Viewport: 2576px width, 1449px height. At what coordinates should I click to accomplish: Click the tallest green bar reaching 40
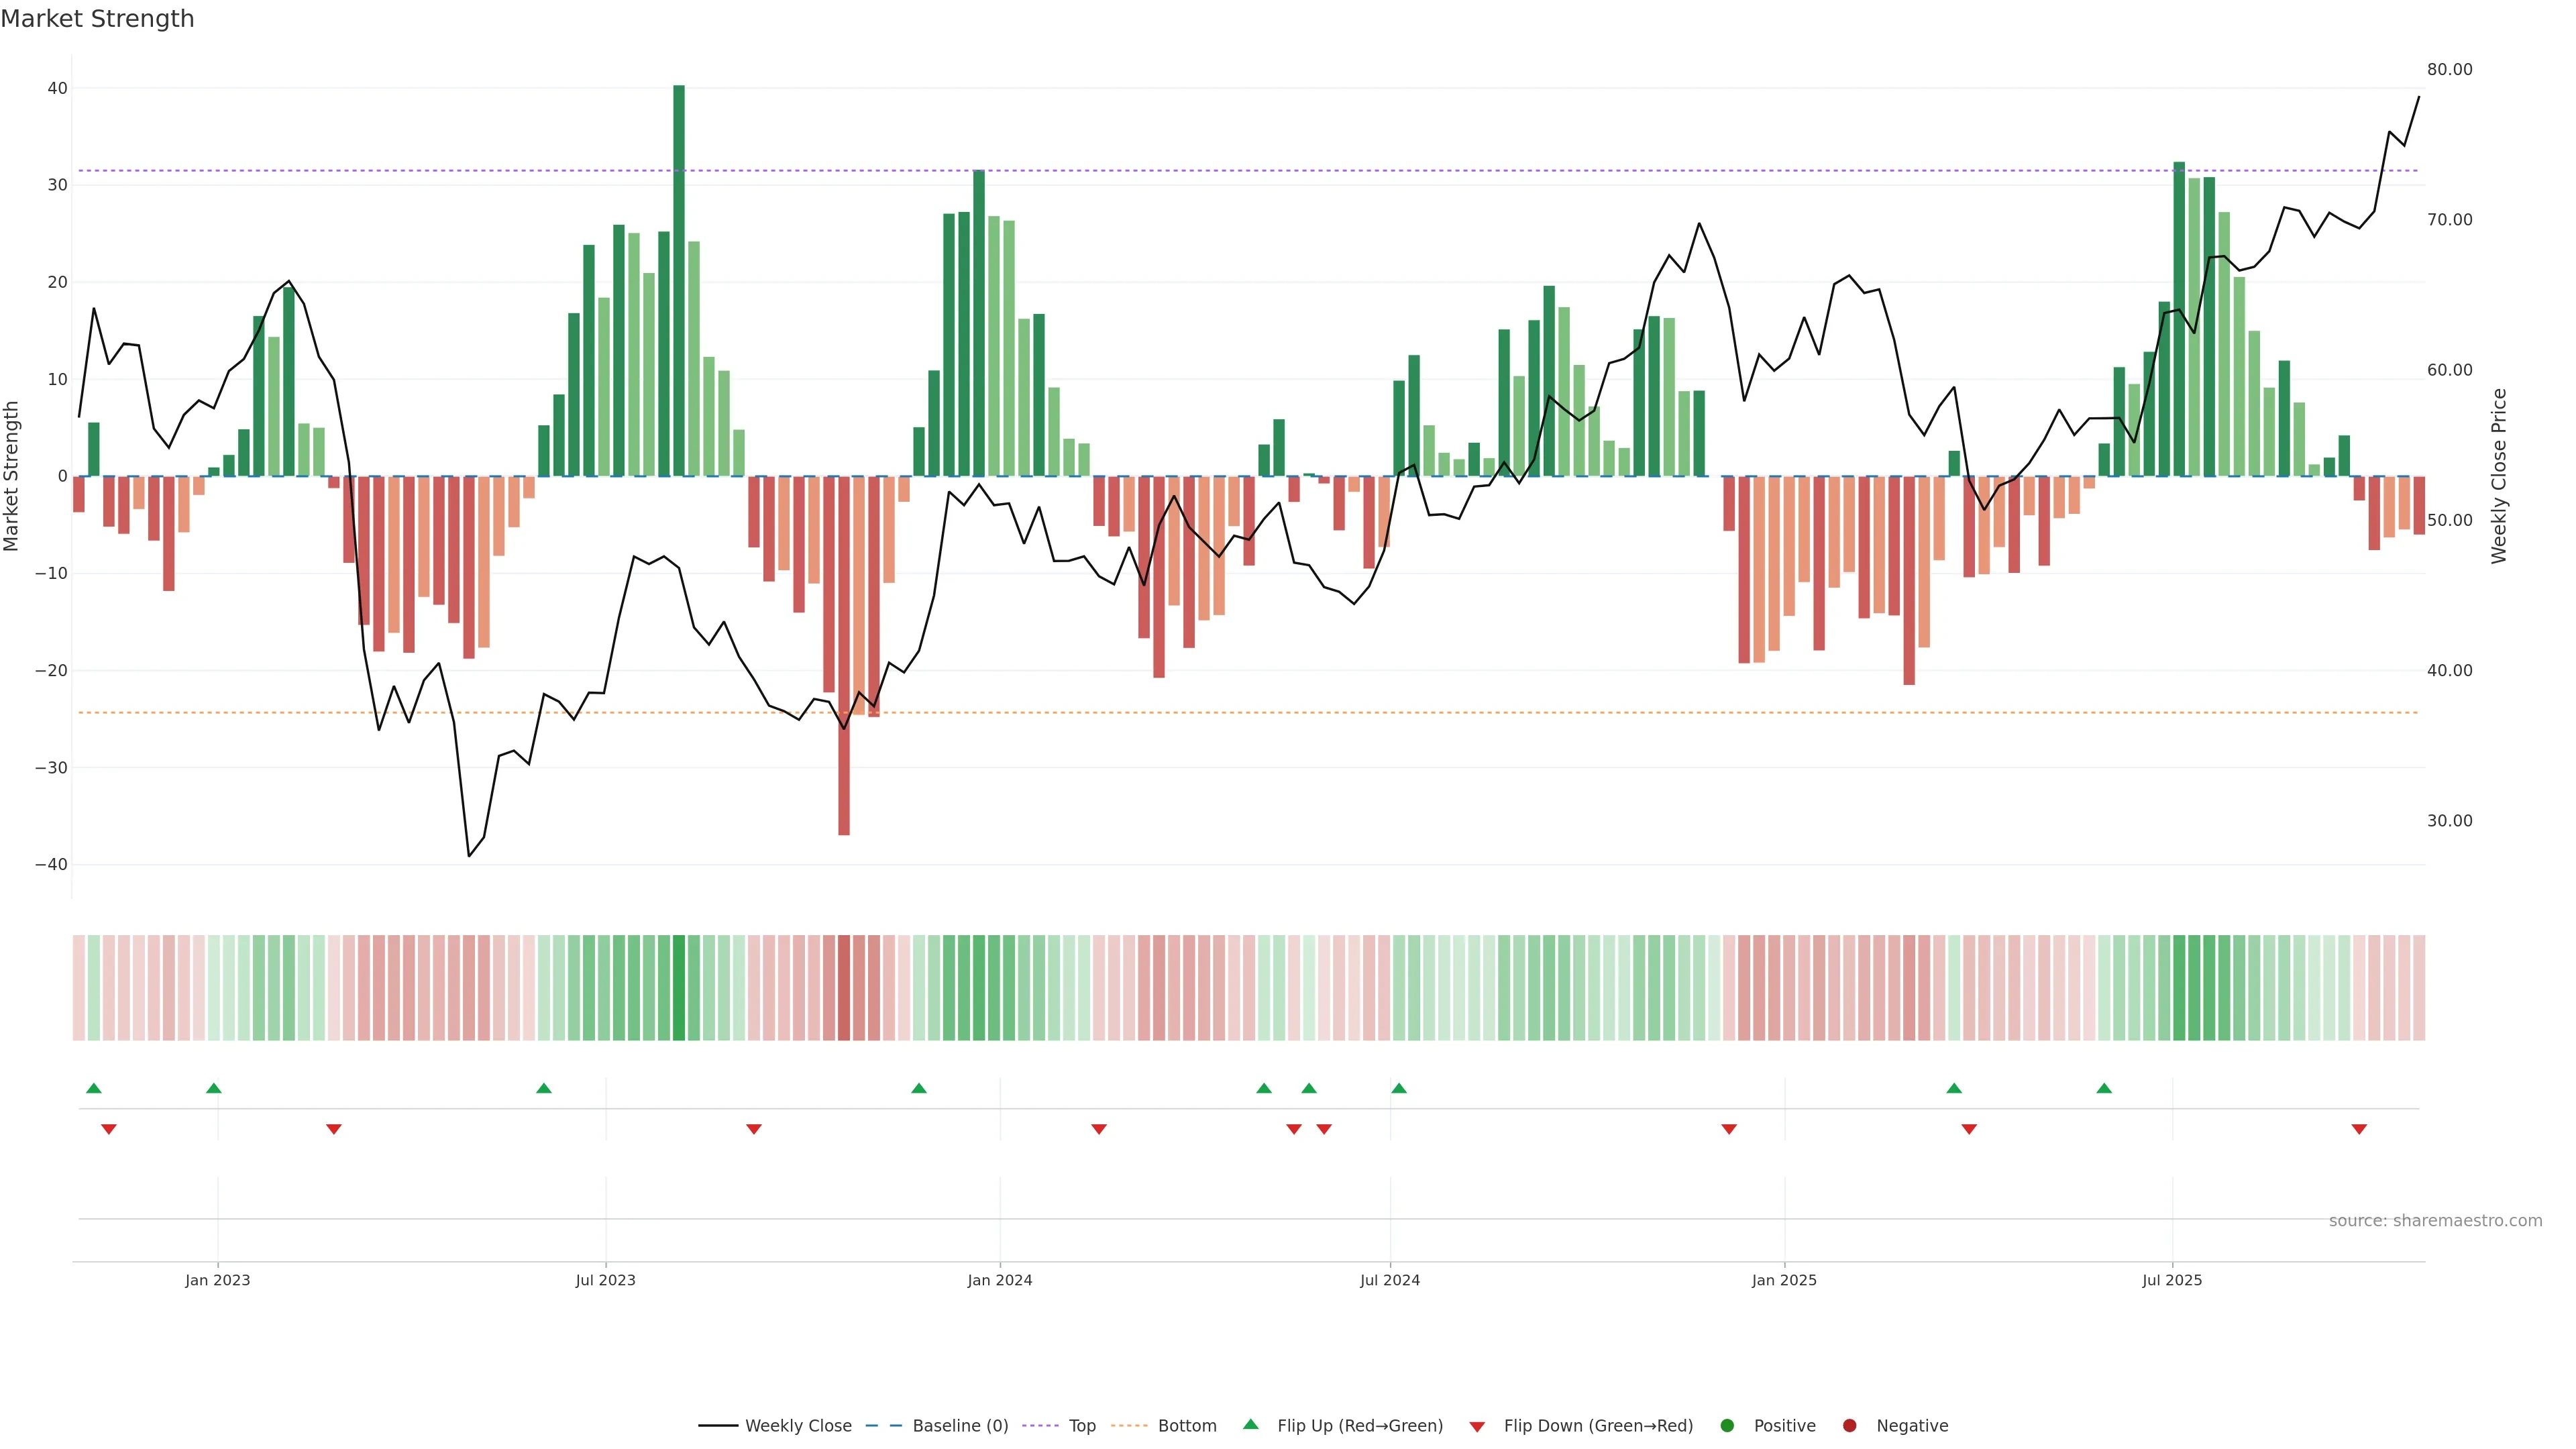tap(679, 280)
